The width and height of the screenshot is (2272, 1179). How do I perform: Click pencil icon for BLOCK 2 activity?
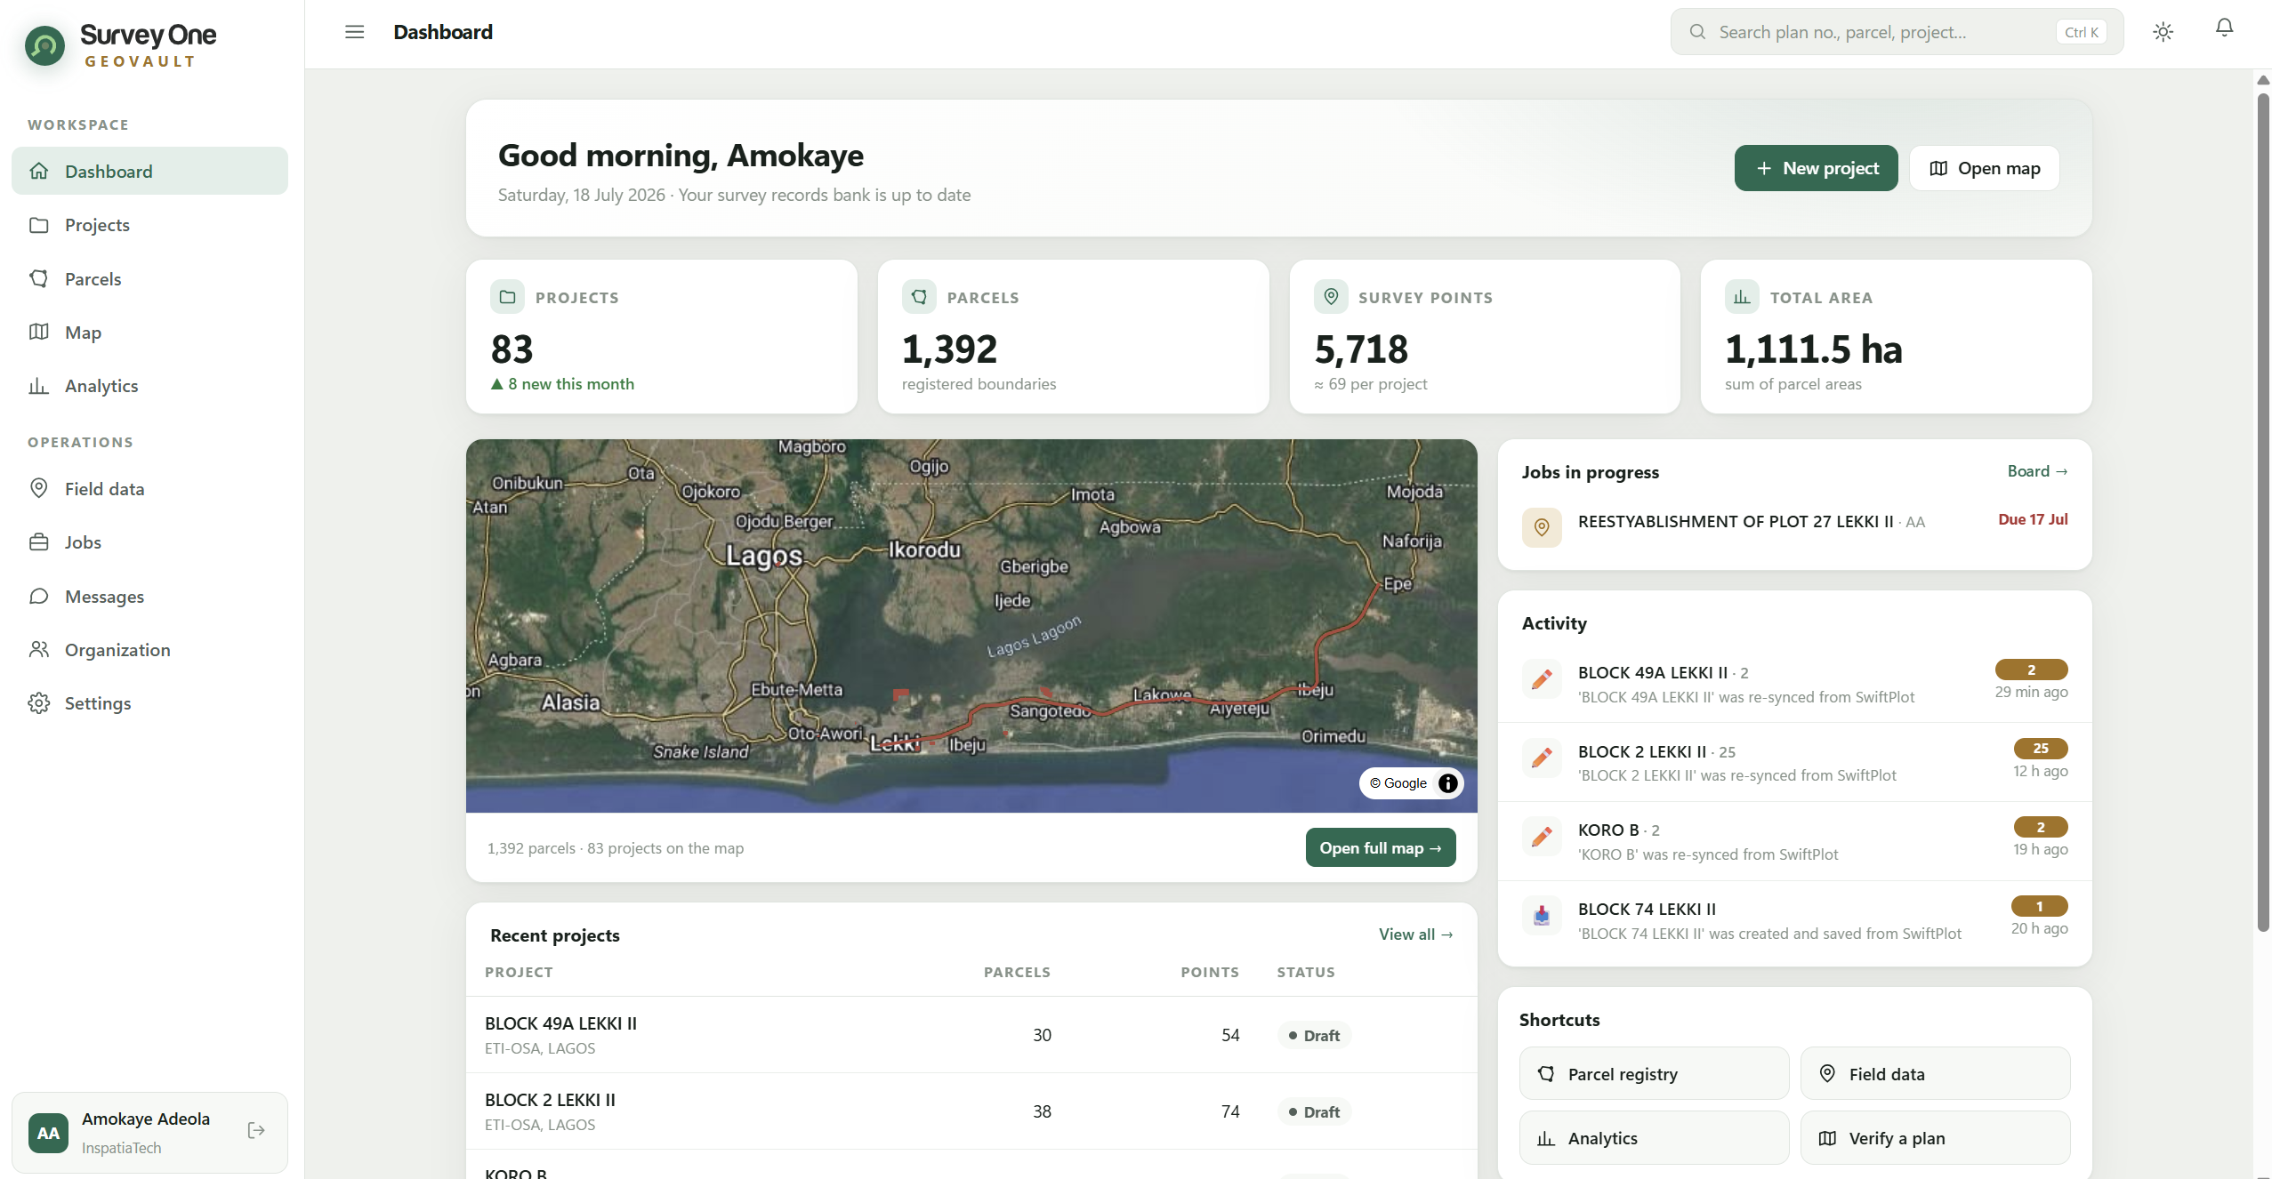point(1542,758)
